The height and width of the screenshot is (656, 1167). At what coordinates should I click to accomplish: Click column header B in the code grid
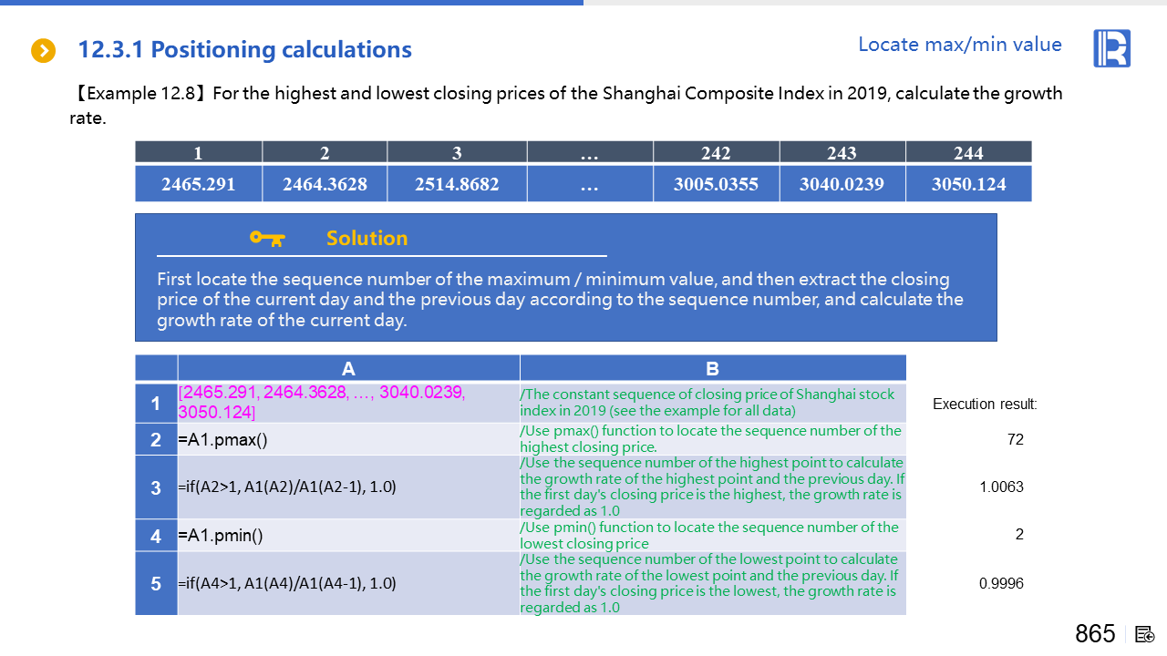[x=712, y=368]
